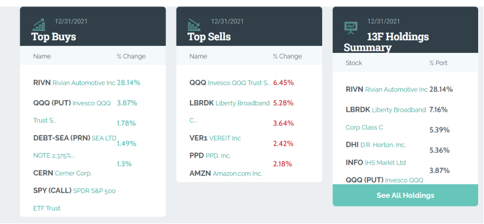Open DEBT-SEA (PRN) SEA LTD note
This screenshot has width=484, height=224.
click(75, 147)
